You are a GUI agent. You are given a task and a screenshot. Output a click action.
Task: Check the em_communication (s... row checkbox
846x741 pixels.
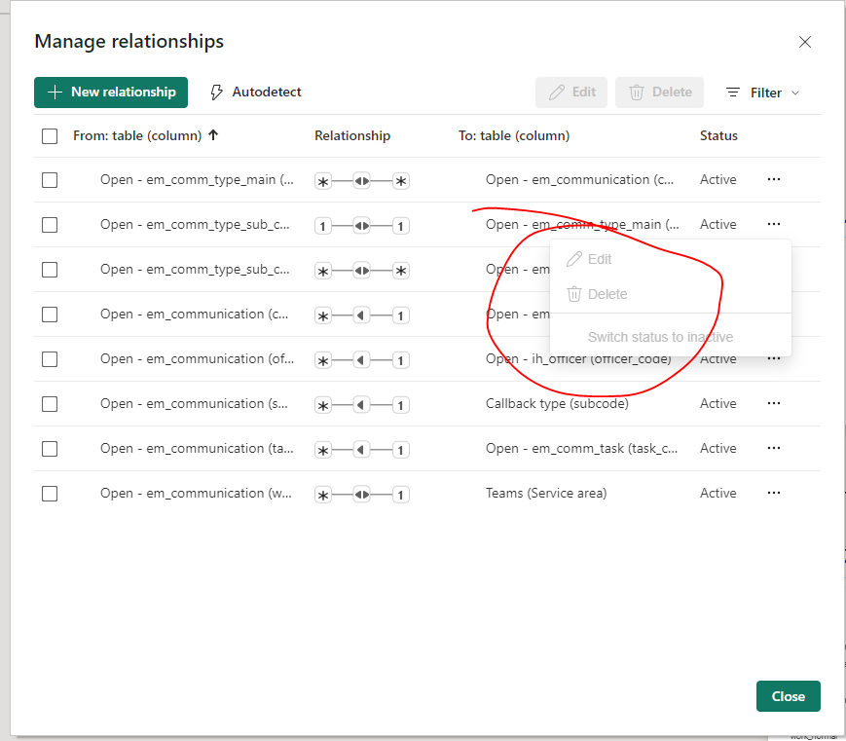(50, 404)
